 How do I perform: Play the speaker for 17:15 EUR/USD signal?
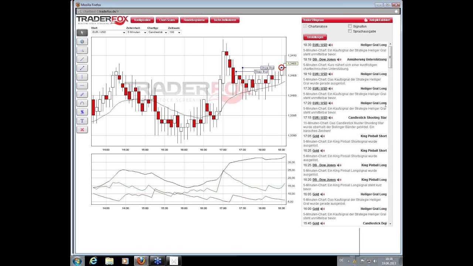(x=331, y=118)
